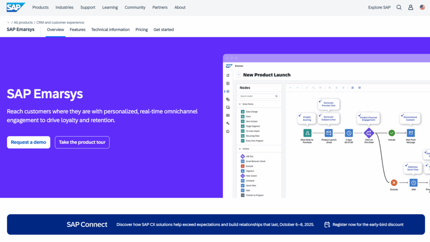Click the Most likely to Purchase node
430x242 pixels.
[307, 133]
